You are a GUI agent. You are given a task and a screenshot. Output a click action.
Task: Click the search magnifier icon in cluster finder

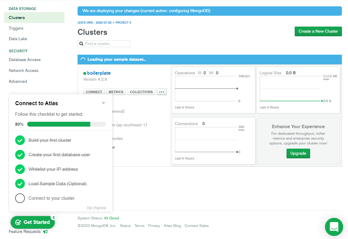81,44
